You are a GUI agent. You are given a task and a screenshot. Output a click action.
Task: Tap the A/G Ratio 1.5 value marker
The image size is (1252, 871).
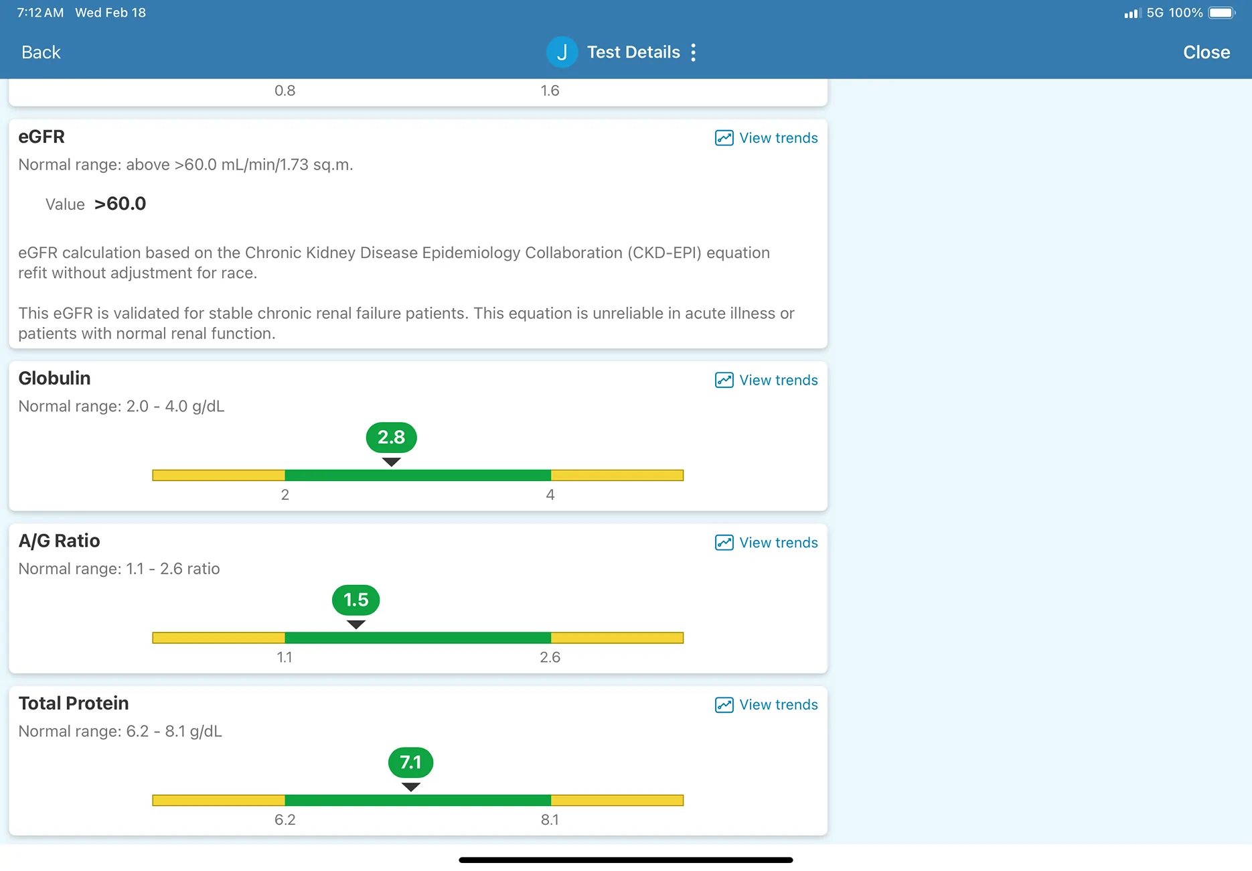click(x=356, y=600)
